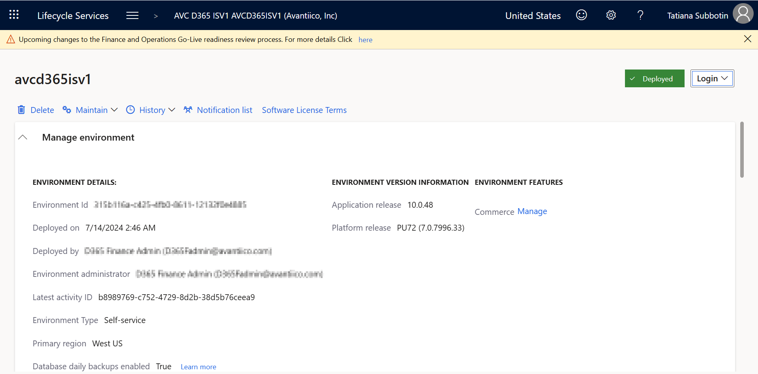Click the 'here' link in banner
Viewport: 758px width, 374px height.
(x=365, y=39)
